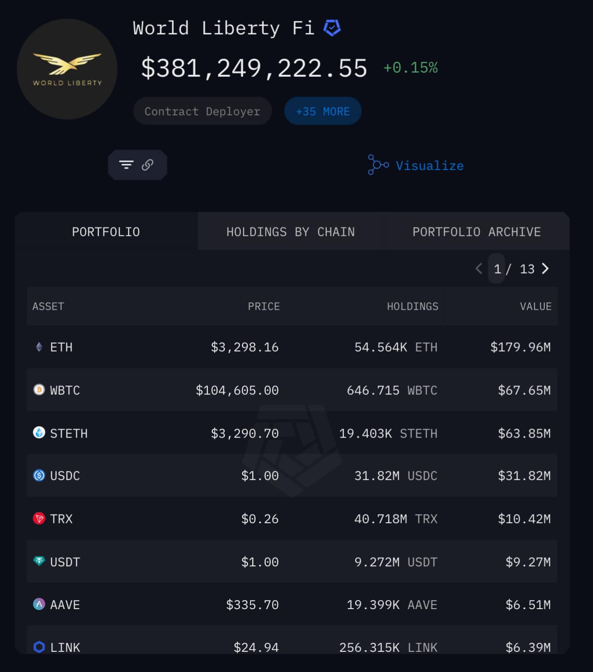Go to previous portfolio page chevron
The height and width of the screenshot is (672, 593).
[479, 268]
